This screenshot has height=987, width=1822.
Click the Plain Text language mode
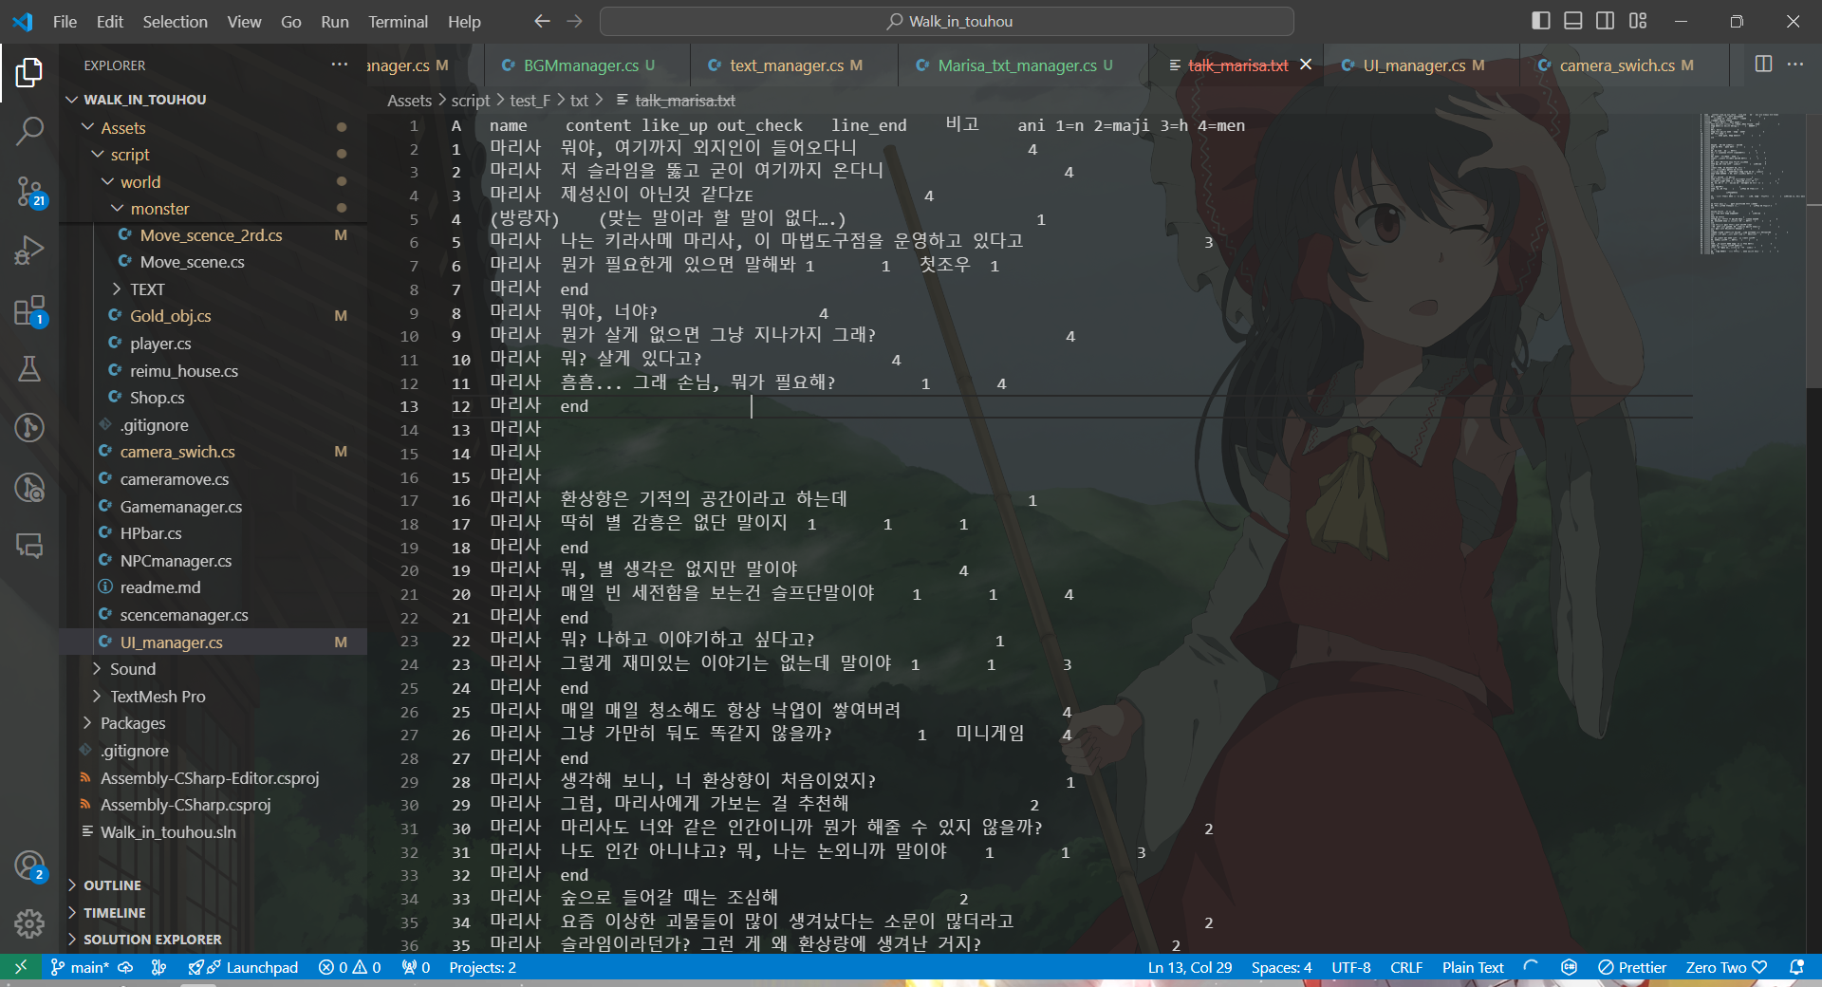click(x=1473, y=967)
